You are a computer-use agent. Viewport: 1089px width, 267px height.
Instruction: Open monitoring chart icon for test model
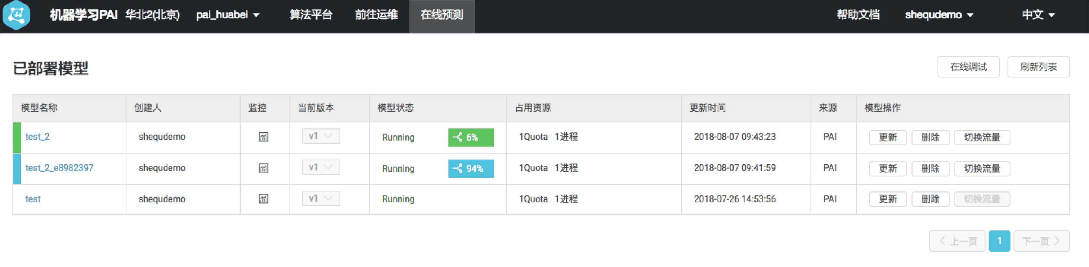(263, 199)
